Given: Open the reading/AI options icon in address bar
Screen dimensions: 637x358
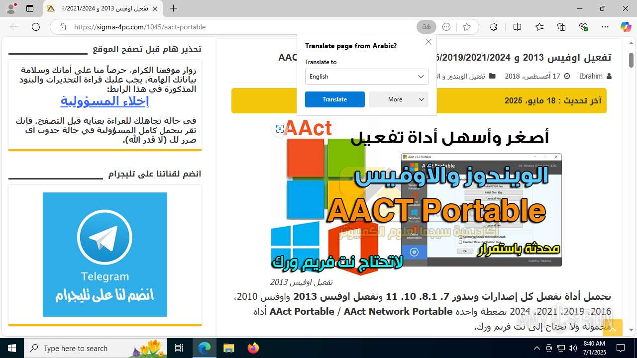Looking at the screenshot, I should click(446, 27).
